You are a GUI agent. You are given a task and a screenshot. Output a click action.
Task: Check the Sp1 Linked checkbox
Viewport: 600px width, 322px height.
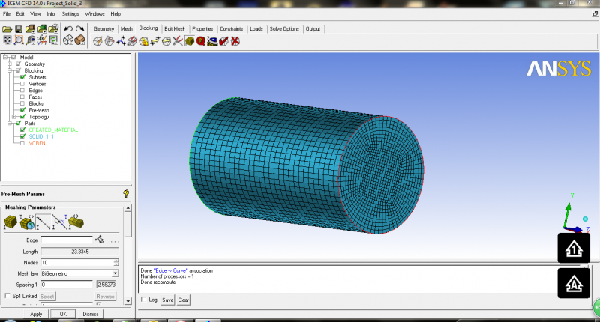coord(7,296)
